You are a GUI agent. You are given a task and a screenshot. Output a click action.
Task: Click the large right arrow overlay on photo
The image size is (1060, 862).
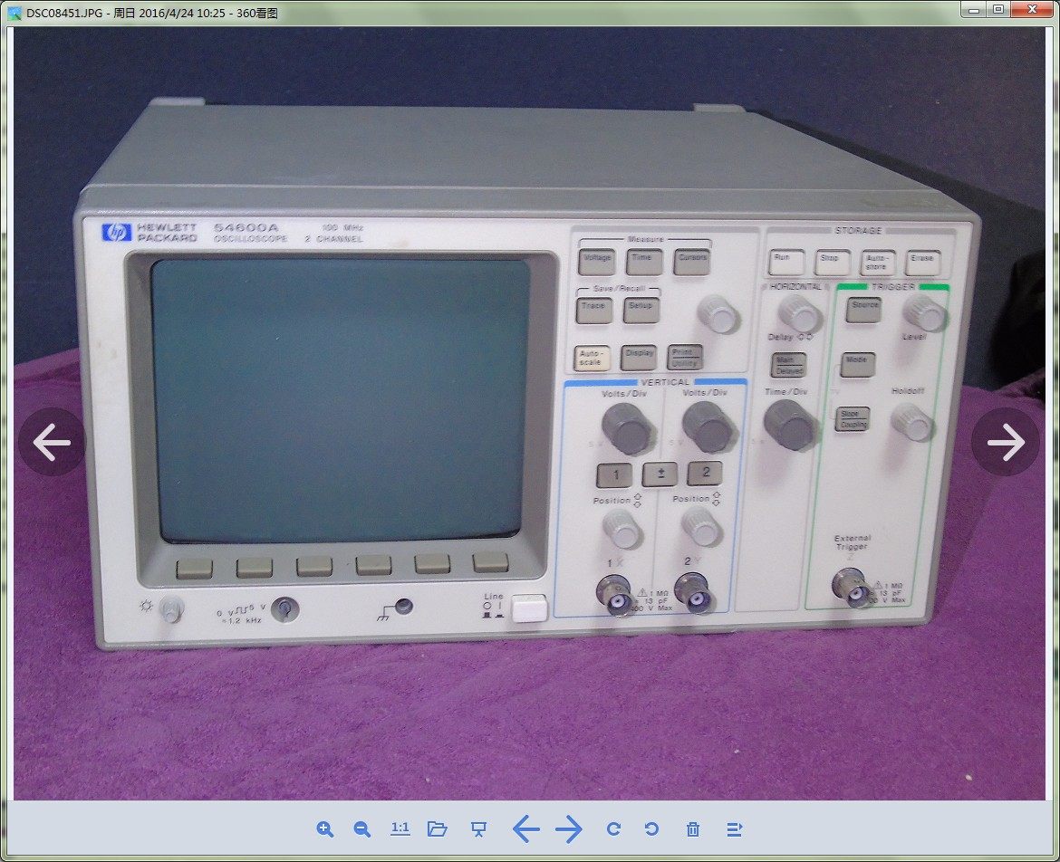pyautogui.click(x=1006, y=443)
